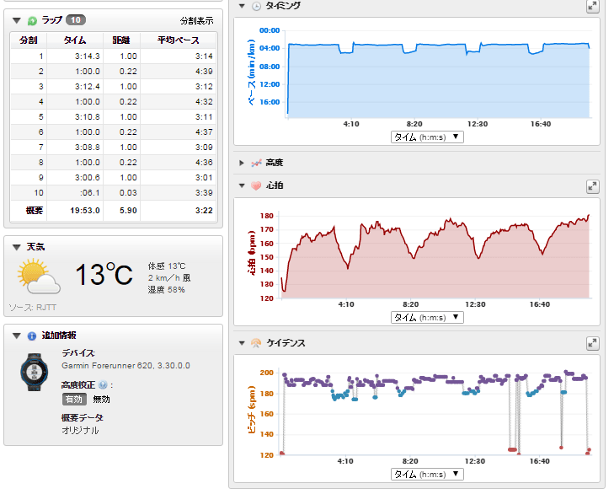Click the summary total time 19:53.0
614x494 pixels.
point(85,211)
